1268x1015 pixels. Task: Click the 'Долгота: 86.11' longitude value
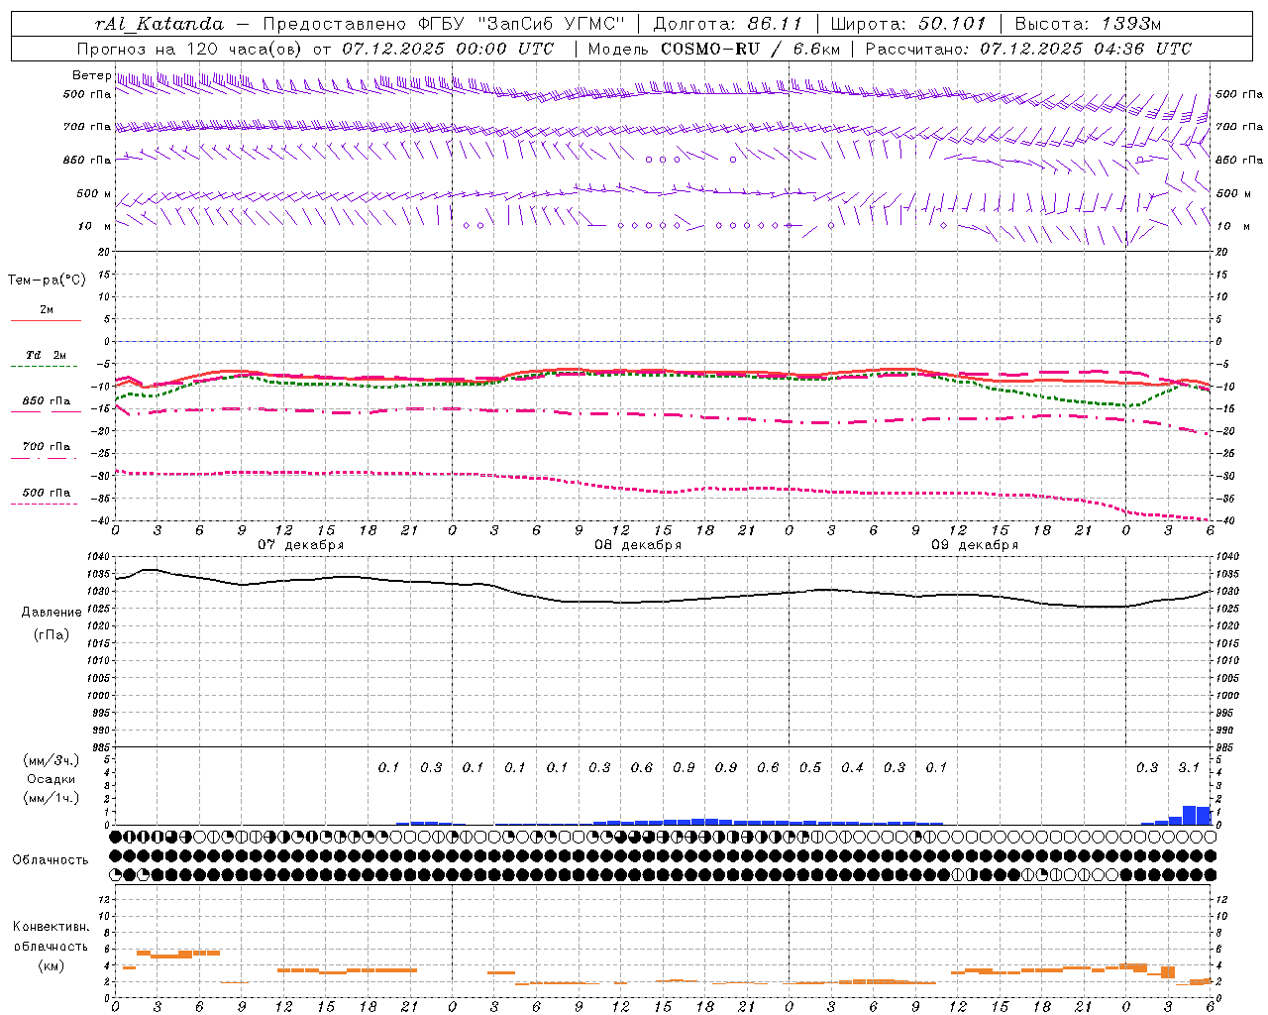pyautogui.click(x=728, y=24)
